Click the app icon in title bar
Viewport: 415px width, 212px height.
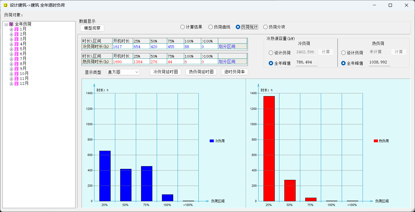click(x=5, y=5)
